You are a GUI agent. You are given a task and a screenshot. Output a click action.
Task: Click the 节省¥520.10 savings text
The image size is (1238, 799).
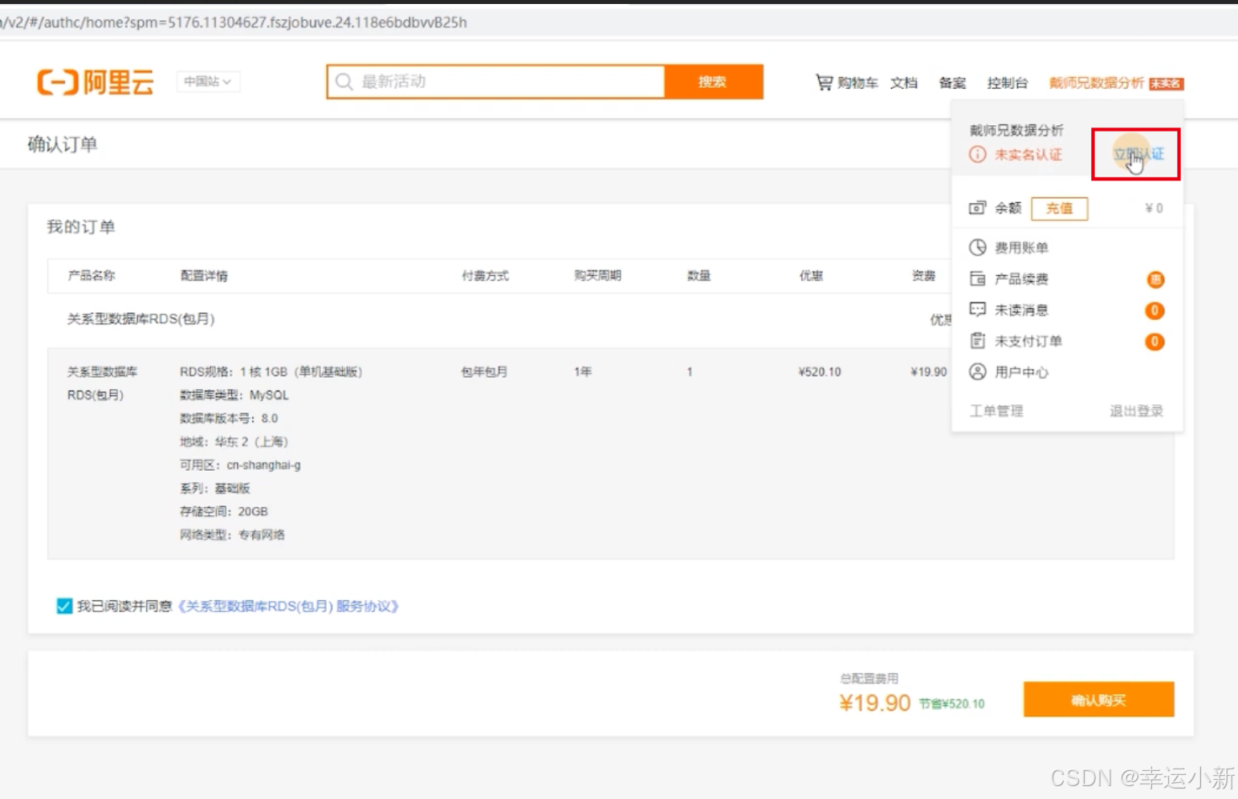(951, 704)
